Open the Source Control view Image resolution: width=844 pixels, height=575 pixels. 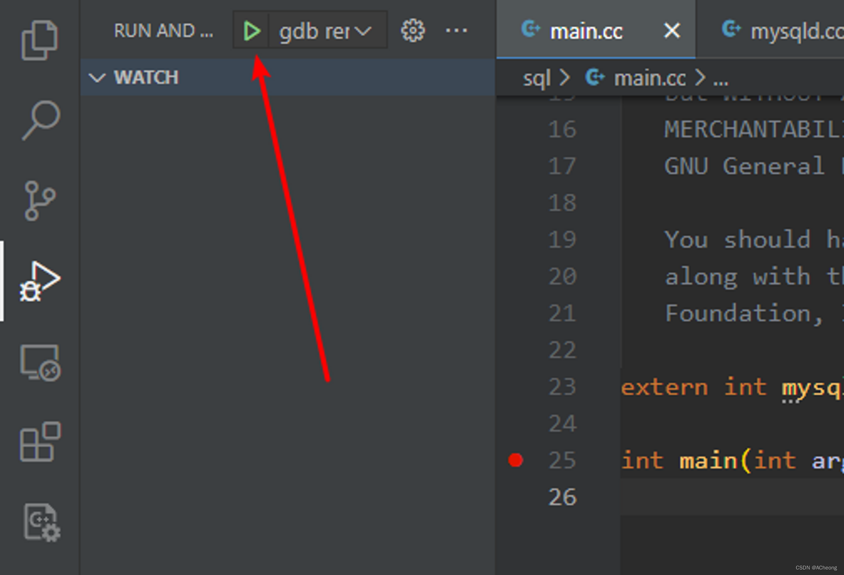point(40,201)
